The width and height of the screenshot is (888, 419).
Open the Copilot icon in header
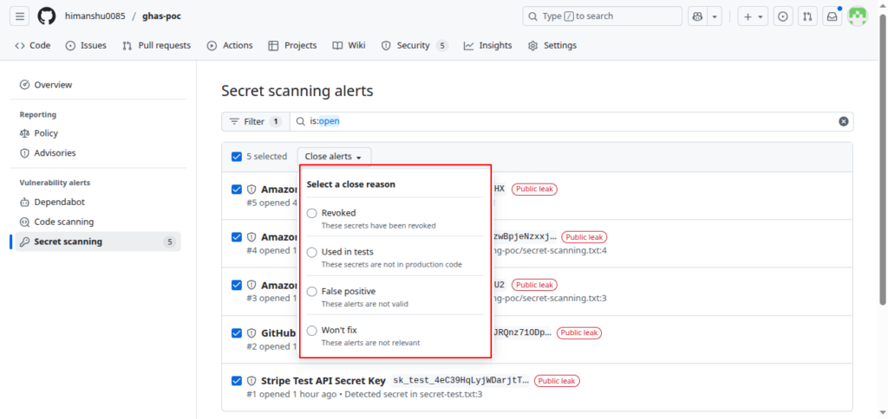697,16
